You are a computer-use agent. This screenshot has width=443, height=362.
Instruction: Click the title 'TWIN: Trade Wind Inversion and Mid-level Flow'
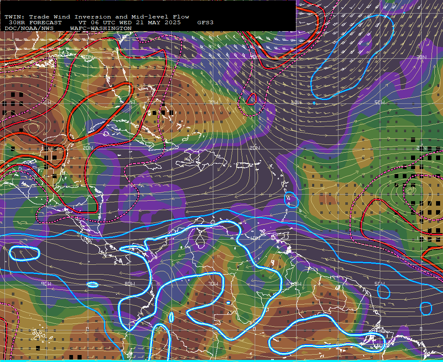(x=97, y=17)
